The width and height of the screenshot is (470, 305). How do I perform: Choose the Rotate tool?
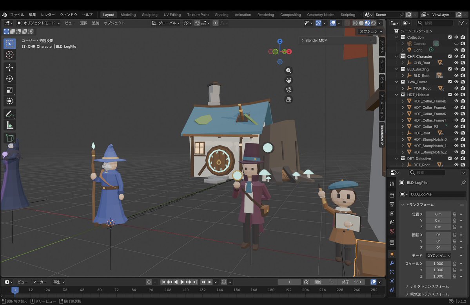coord(9,79)
